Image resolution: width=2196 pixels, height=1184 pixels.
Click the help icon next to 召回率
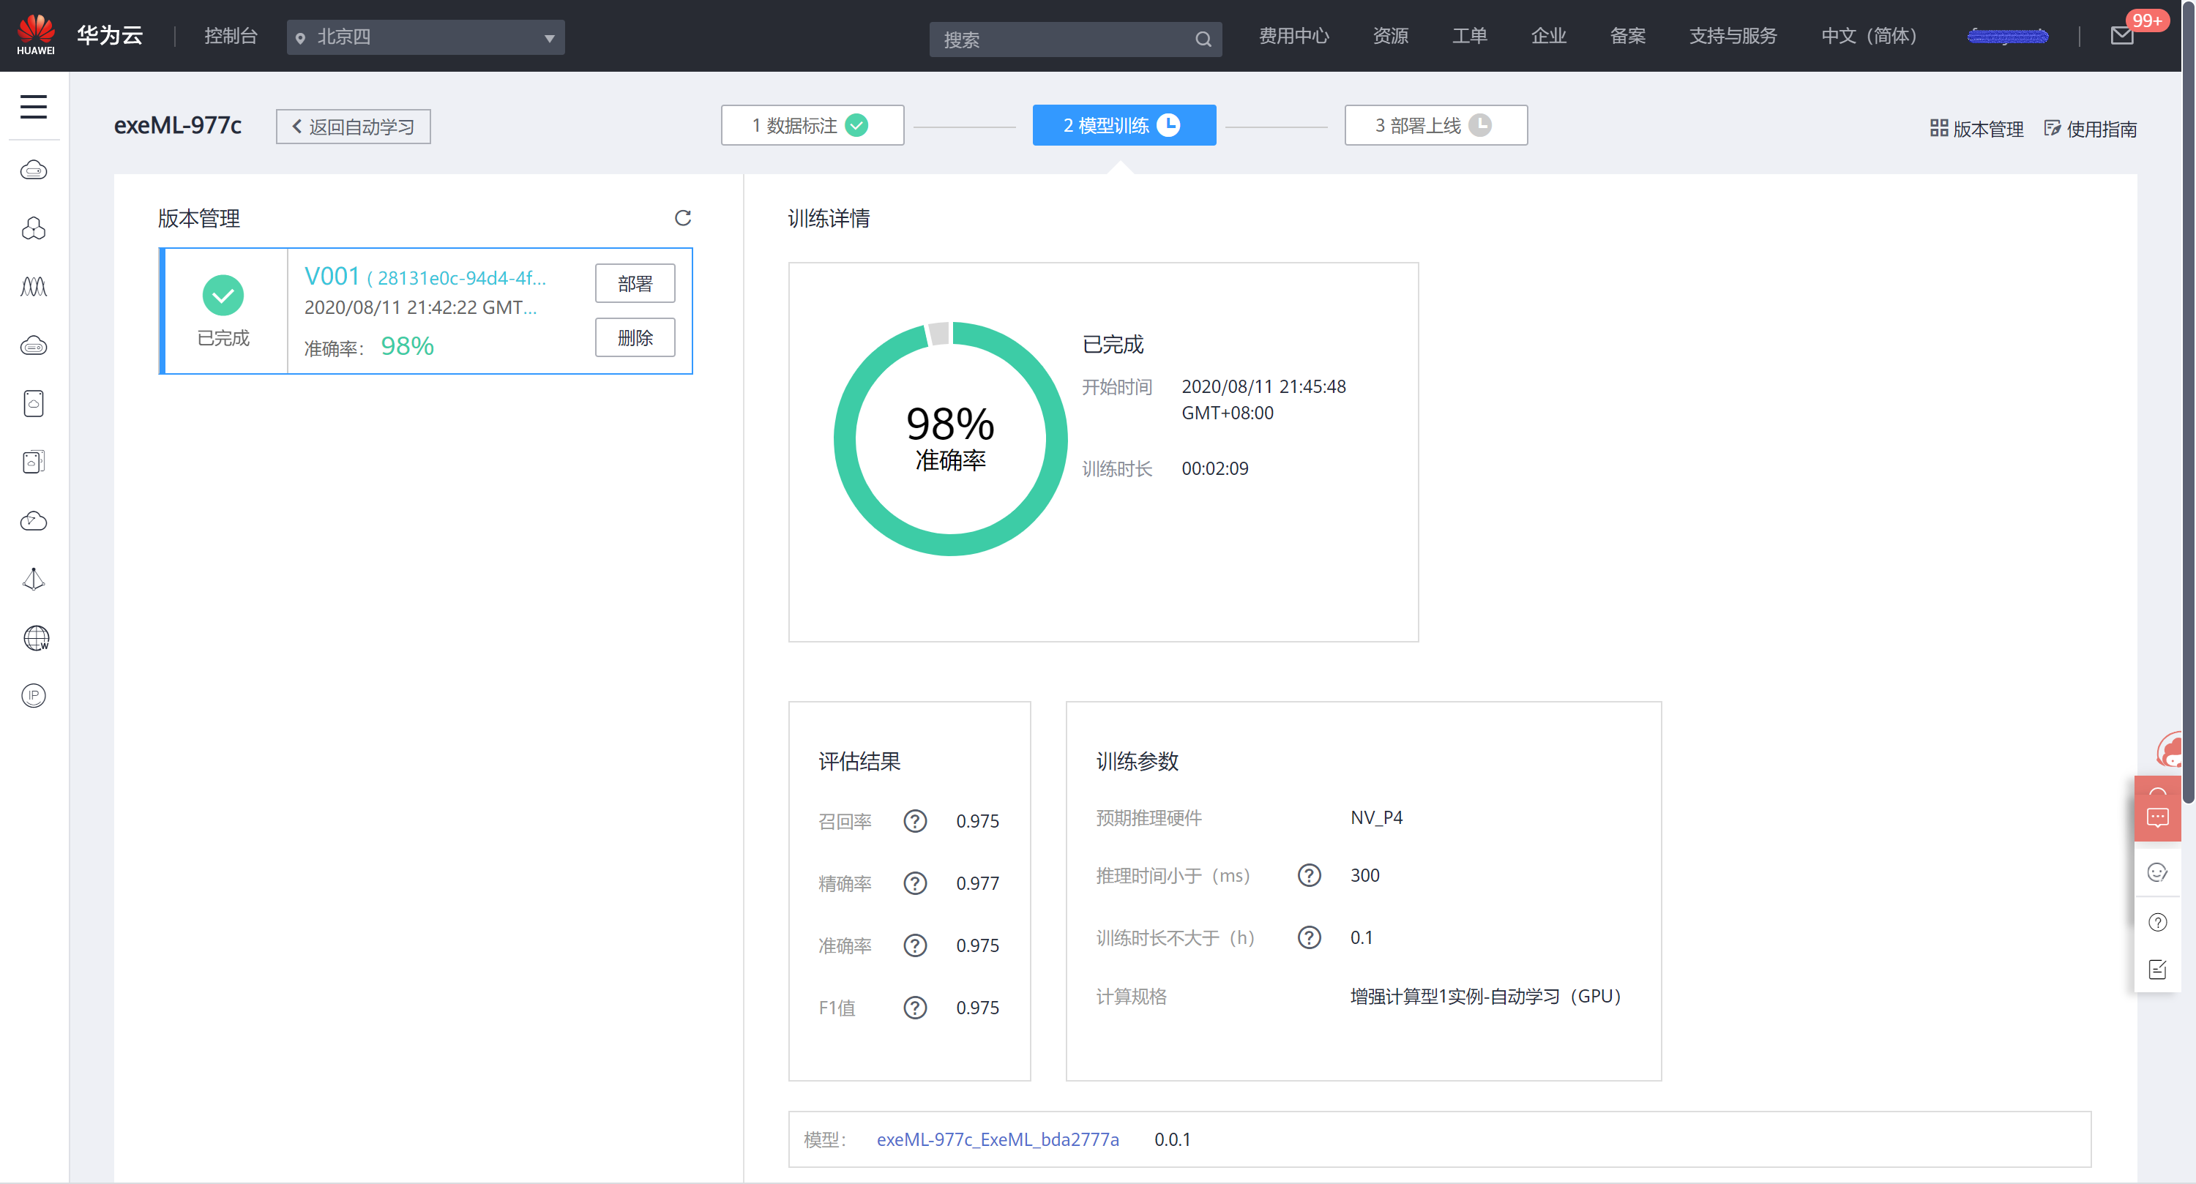click(x=915, y=821)
